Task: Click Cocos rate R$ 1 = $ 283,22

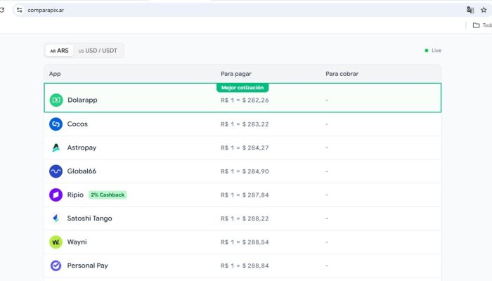Action: (245, 124)
